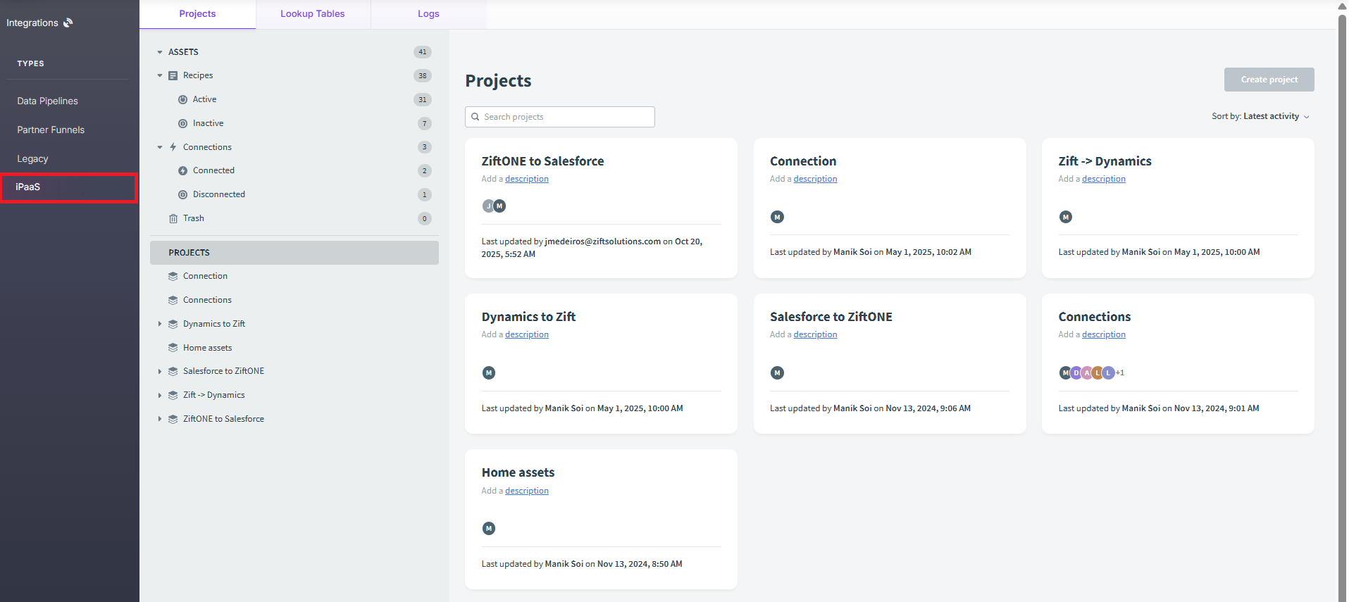Add description link on Dynamics to Zift card
Viewport: 1349px width, 602px height.
point(527,334)
